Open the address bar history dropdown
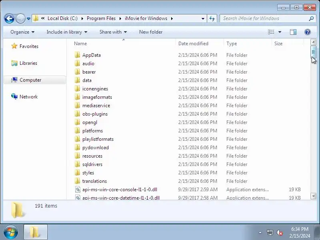This screenshot has width=320, height=240. [x=203, y=18]
